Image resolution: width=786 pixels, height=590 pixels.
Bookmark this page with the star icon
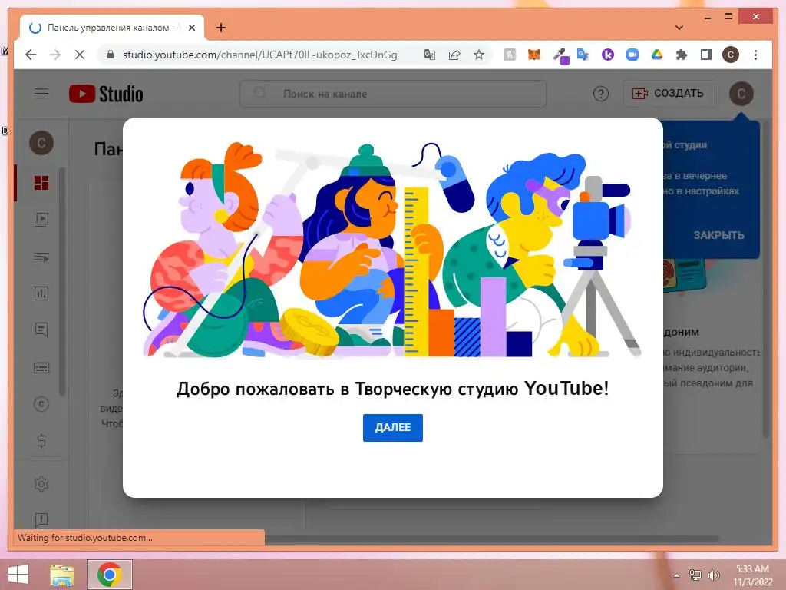click(479, 55)
